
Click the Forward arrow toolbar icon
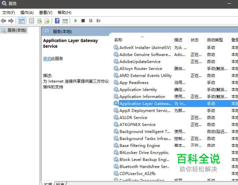(x=11, y=21)
